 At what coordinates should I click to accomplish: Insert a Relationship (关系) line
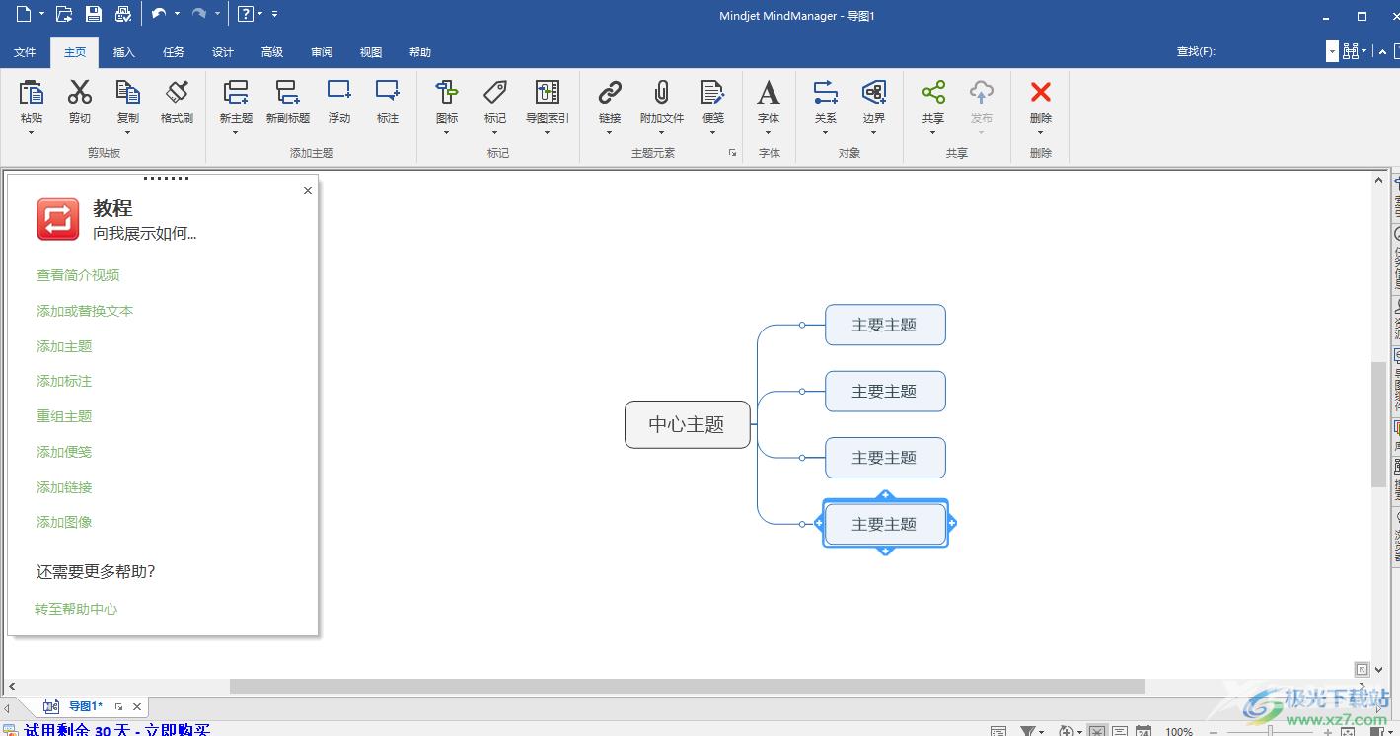click(826, 93)
